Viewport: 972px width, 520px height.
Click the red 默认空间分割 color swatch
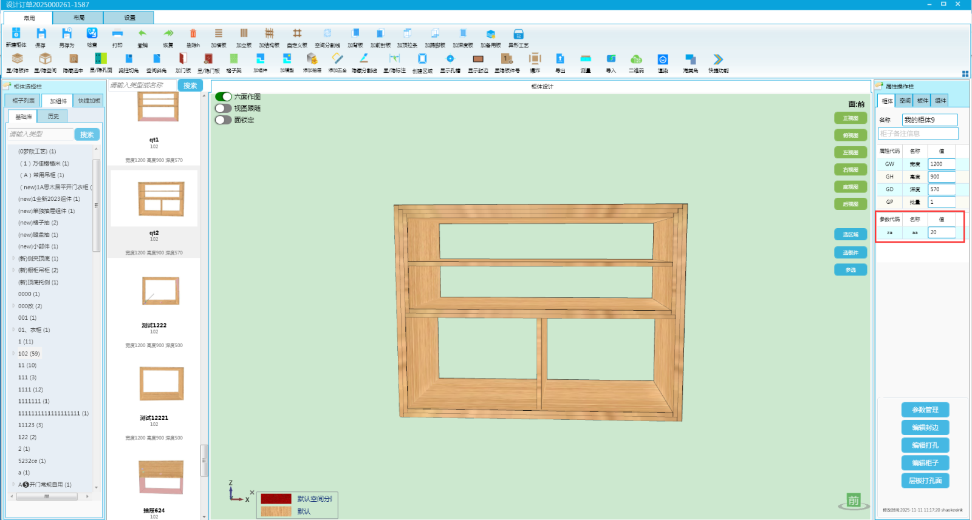276,499
